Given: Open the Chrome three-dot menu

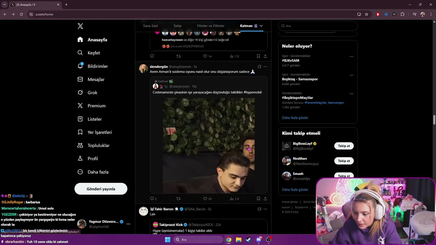Looking at the screenshot, I should coord(431,14).
